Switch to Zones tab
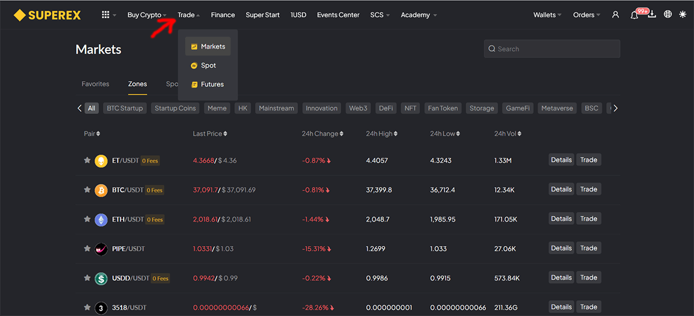 point(138,84)
